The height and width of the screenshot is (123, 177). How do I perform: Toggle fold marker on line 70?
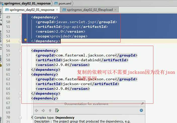click(20, 117)
